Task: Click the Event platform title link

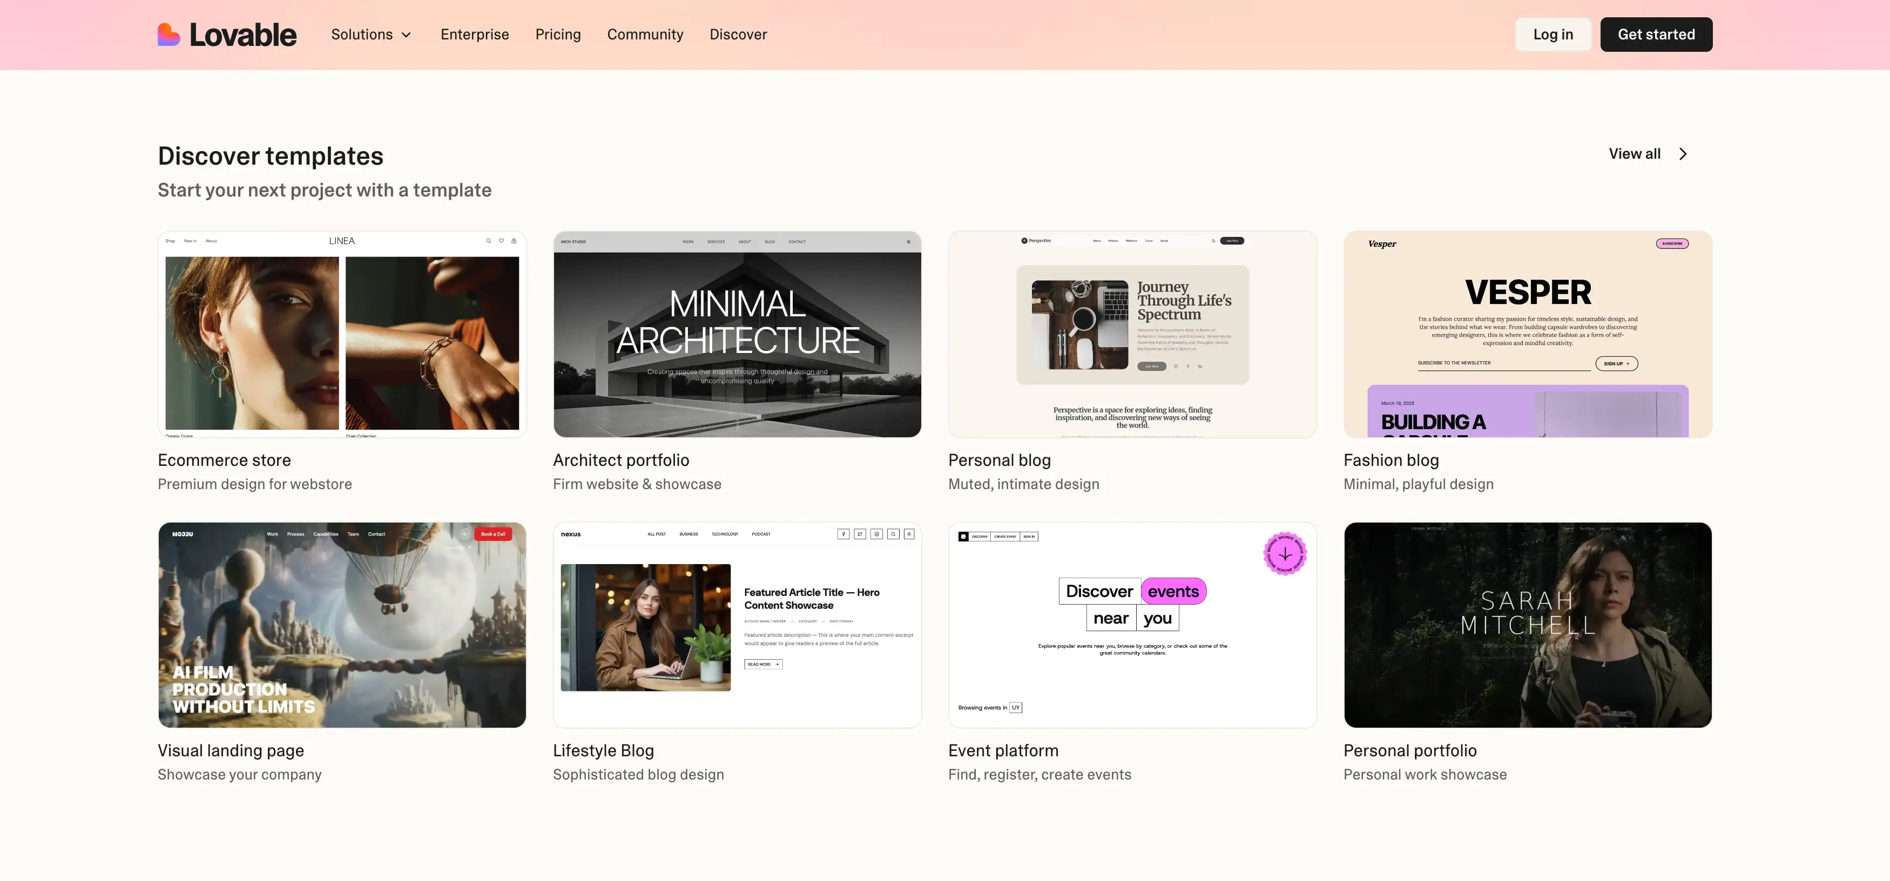Action: click(1002, 750)
